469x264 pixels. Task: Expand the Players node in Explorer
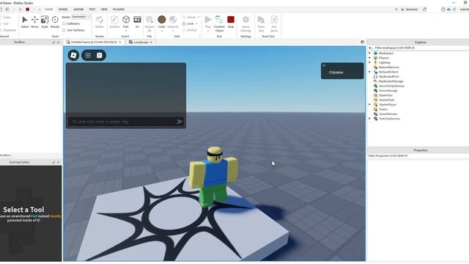369,58
